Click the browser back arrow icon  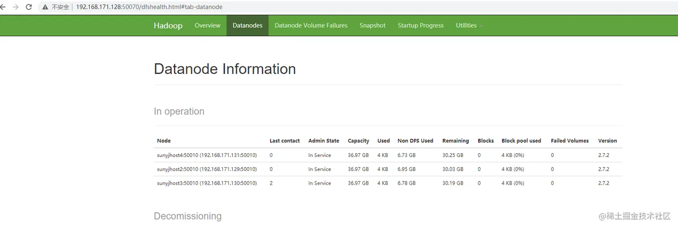3,7
